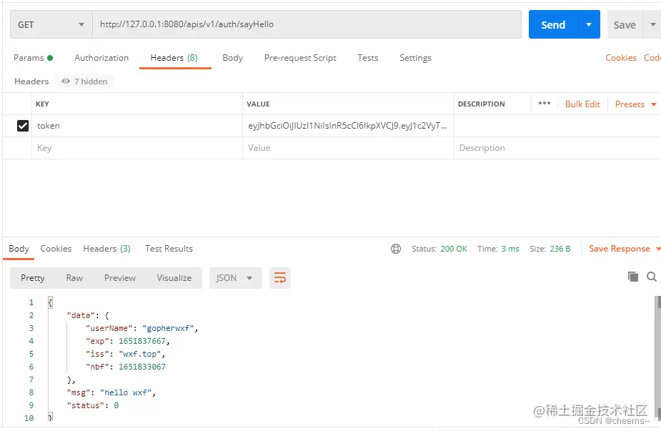Image resolution: width=661 pixels, height=431 pixels.
Task: Uncheck the token header checkbox
Action: 23,126
